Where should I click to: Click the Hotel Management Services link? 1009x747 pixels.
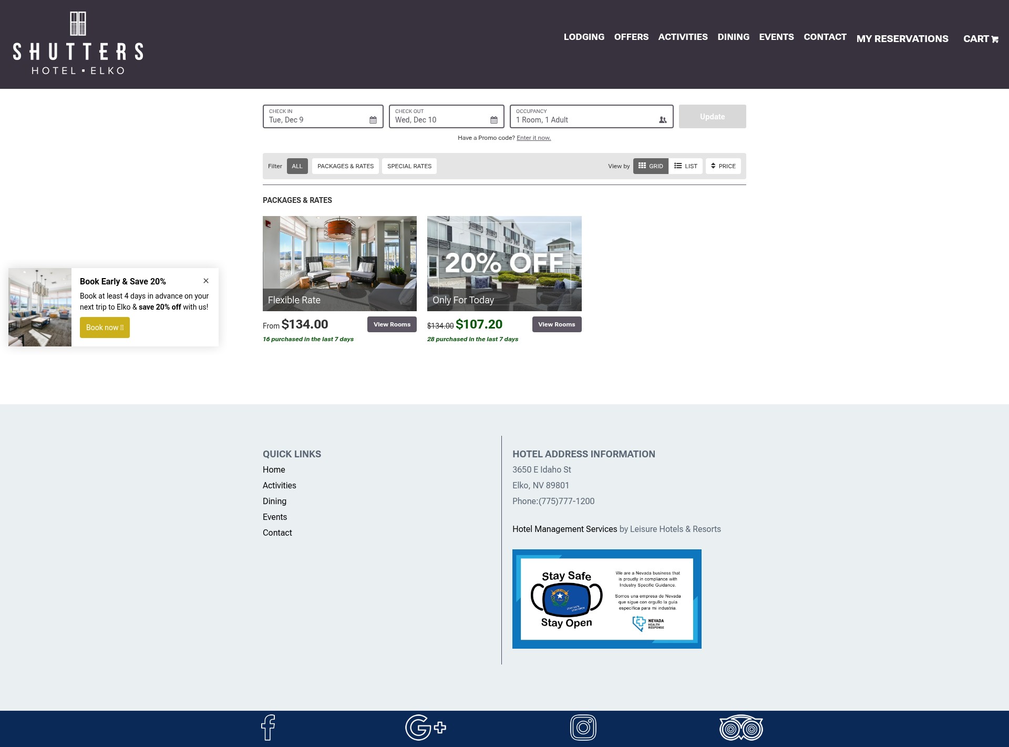564,529
